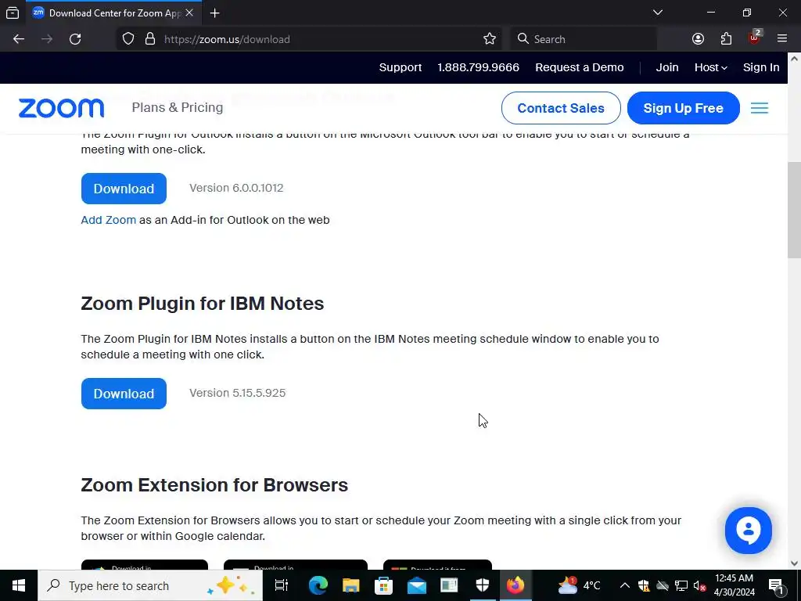Select the Version 6.0.0.1012 text
Image resolution: width=801 pixels, height=601 pixels.
236,188
